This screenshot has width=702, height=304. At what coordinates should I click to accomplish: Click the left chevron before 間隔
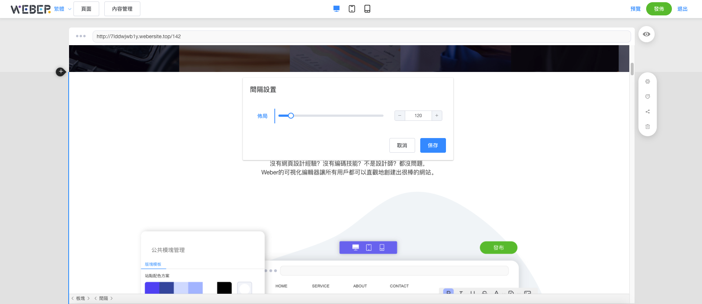click(96, 298)
